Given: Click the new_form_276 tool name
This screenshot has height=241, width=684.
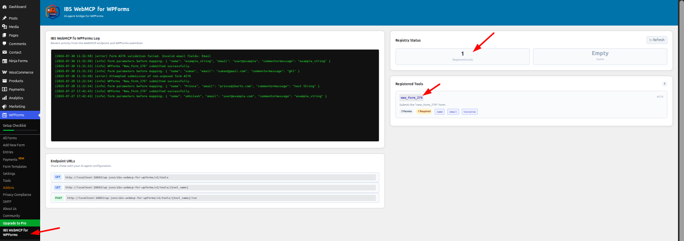Looking at the screenshot, I should [x=412, y=98].
